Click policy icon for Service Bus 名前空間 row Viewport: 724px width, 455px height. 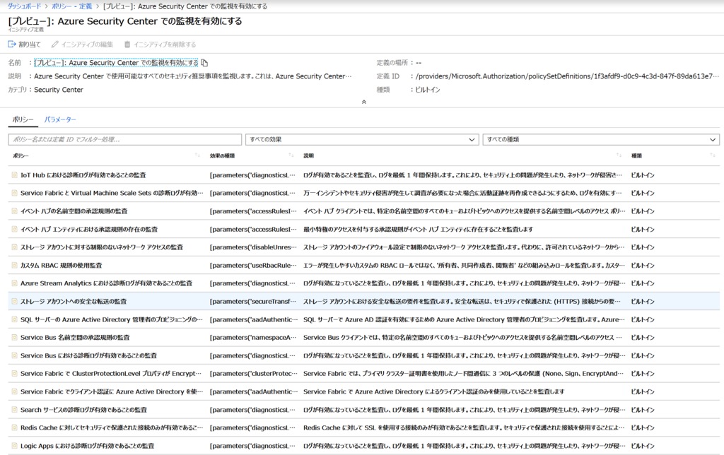coord(14,337)
